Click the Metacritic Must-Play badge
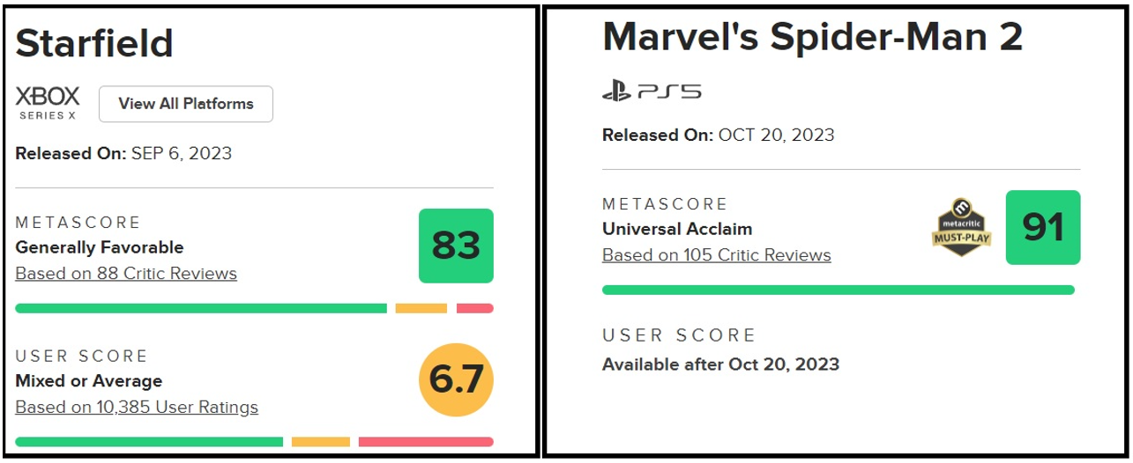The width and height of the screenshot is (1133, 463). [x=961, y=228]
